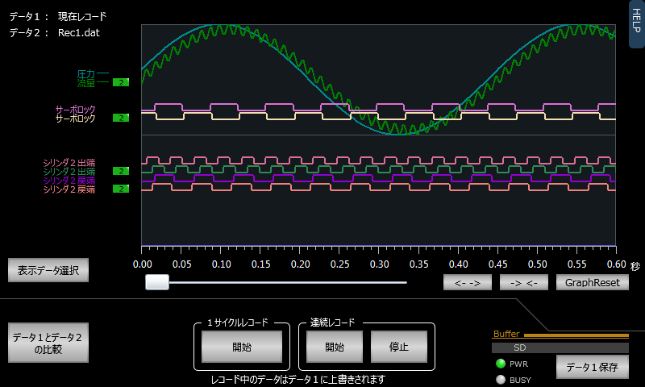Viewport: 645px width, 387px height.
Task: Open the HELP tab
Action: (636, 23)
